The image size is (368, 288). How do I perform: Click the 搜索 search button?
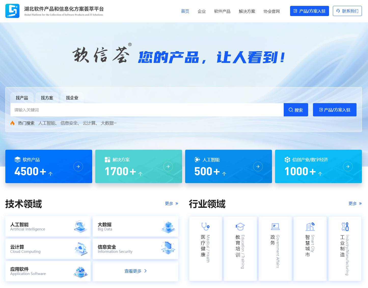[x=296, y=110]
